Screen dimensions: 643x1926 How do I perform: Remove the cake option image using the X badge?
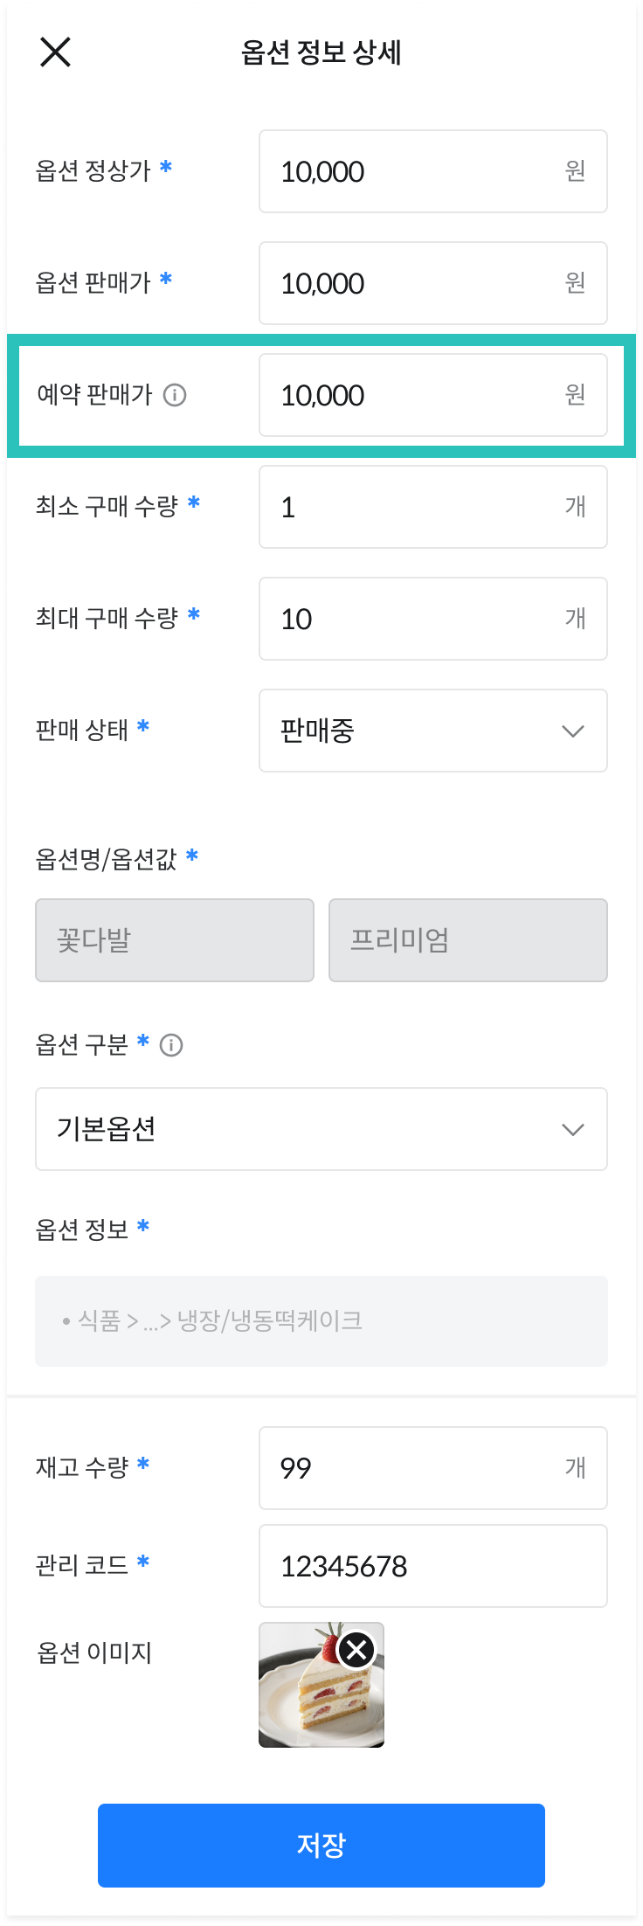(x=356, y=1650)
